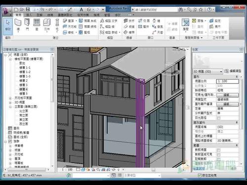
Task: Open the Room & Area panel dropdown arrow
Action: pos(202,38)
